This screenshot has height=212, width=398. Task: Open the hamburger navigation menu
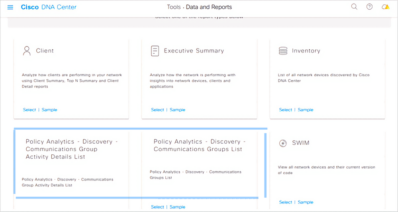click(x=10, y=7)
